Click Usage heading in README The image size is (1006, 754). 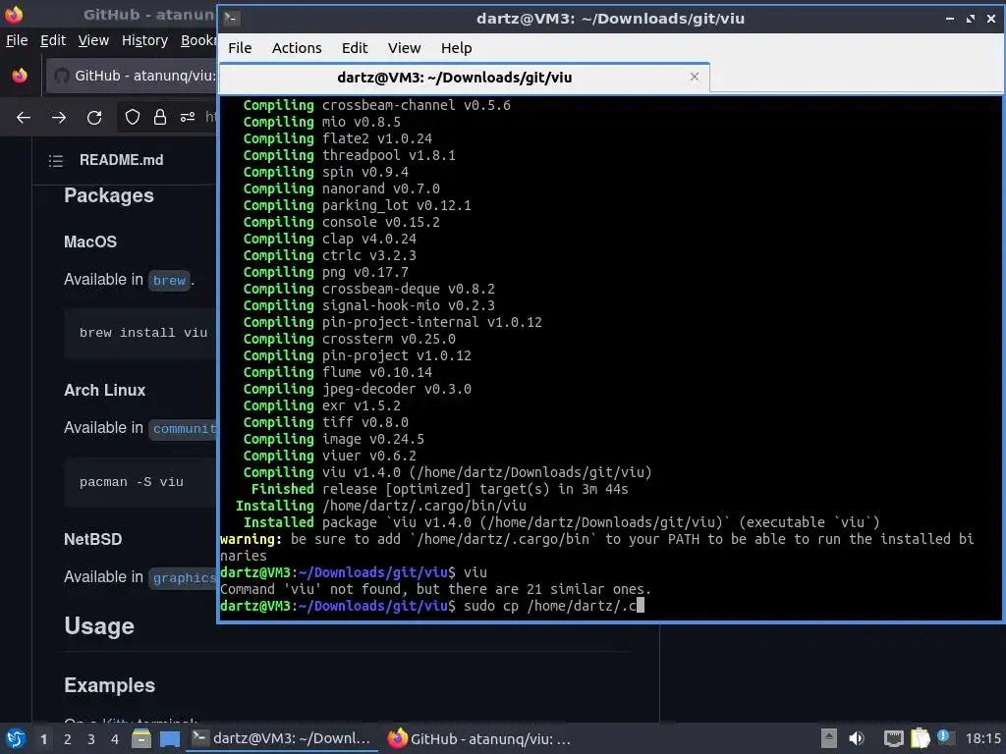click(x=99, y=625)
